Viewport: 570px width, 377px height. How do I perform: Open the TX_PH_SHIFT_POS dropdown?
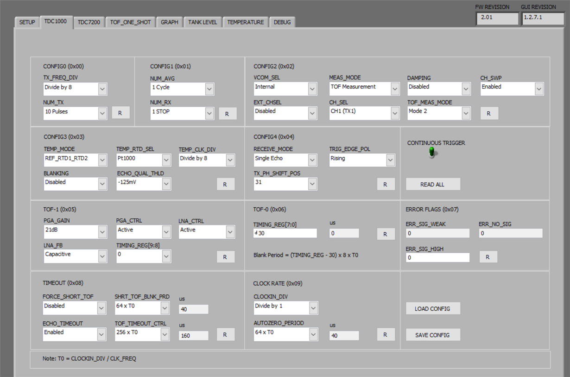tap(285, 184)
